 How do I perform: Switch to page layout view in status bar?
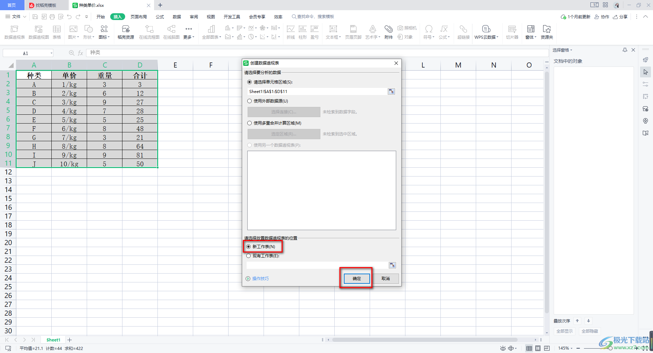click(538, 348)
